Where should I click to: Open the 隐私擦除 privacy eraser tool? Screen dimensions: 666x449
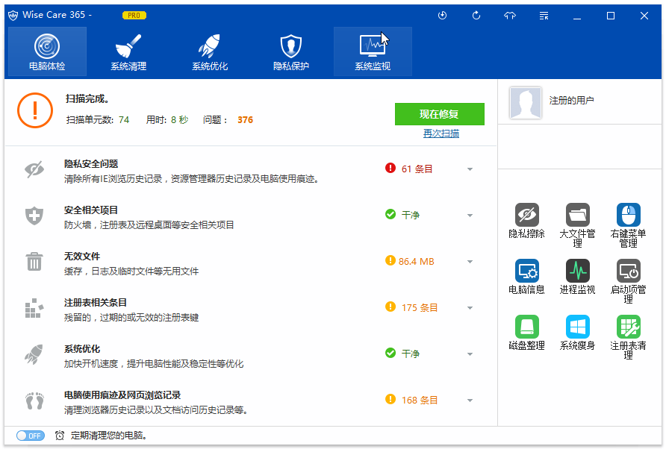pyautogui.click(x=526, y=216)
